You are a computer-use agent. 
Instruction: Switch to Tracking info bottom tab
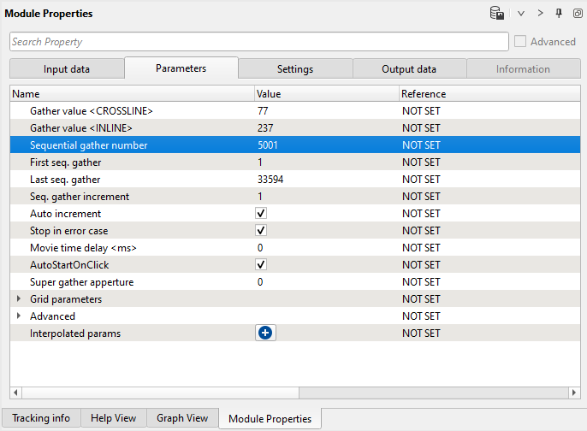(x=41, y=418)
